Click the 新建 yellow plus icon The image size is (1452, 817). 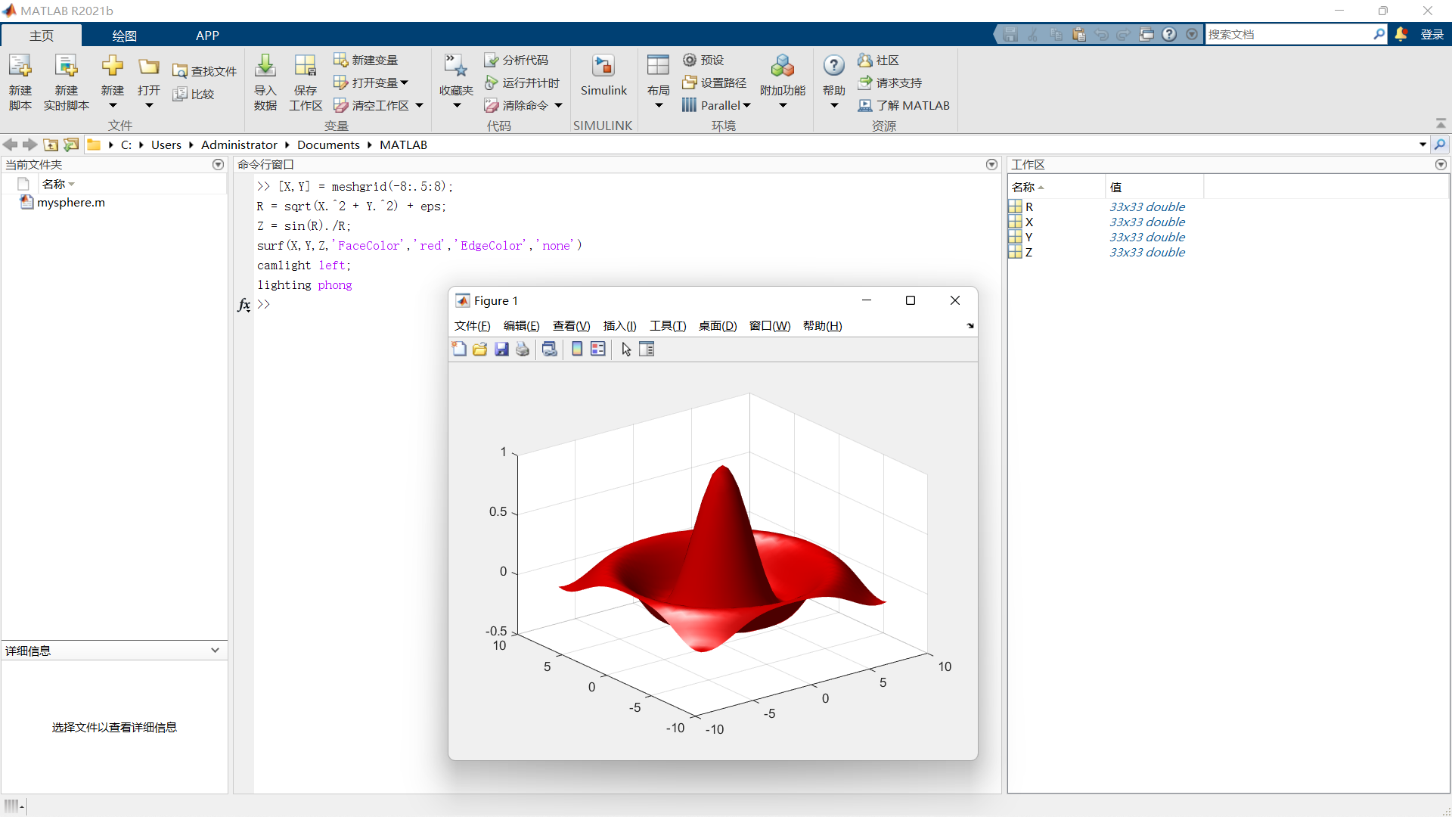(113, 67)
